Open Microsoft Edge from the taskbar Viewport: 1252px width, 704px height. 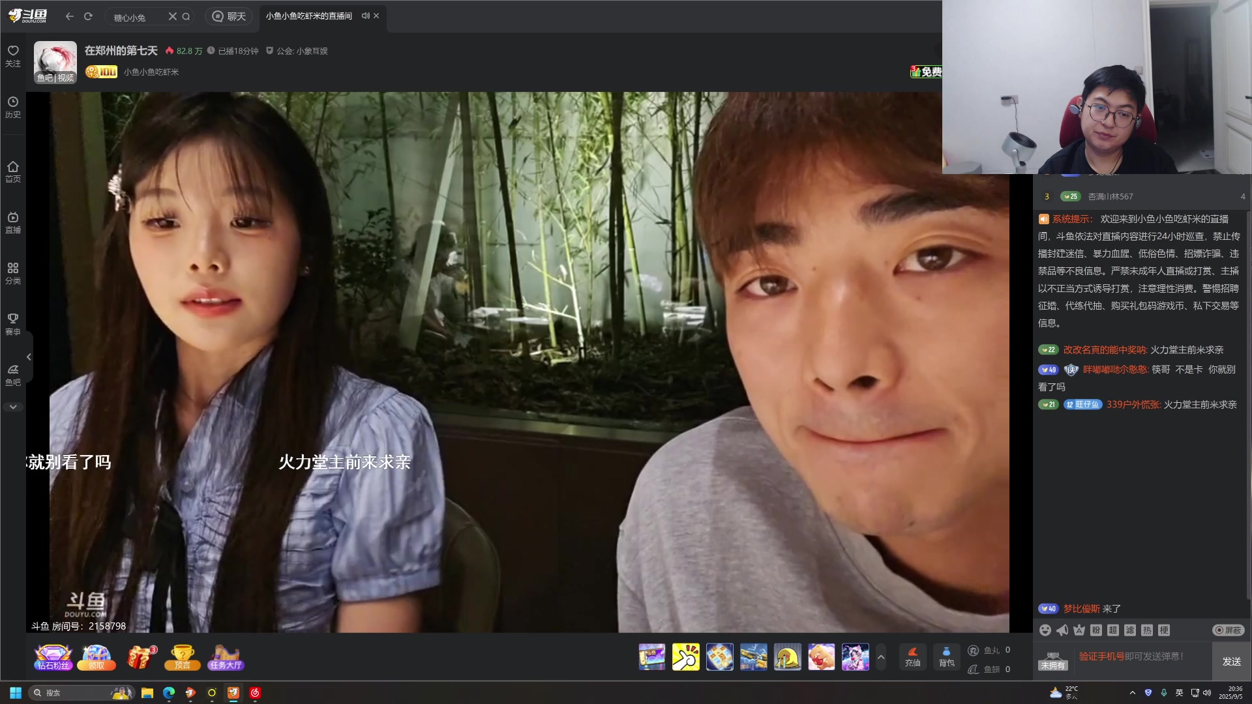point(169,692)
